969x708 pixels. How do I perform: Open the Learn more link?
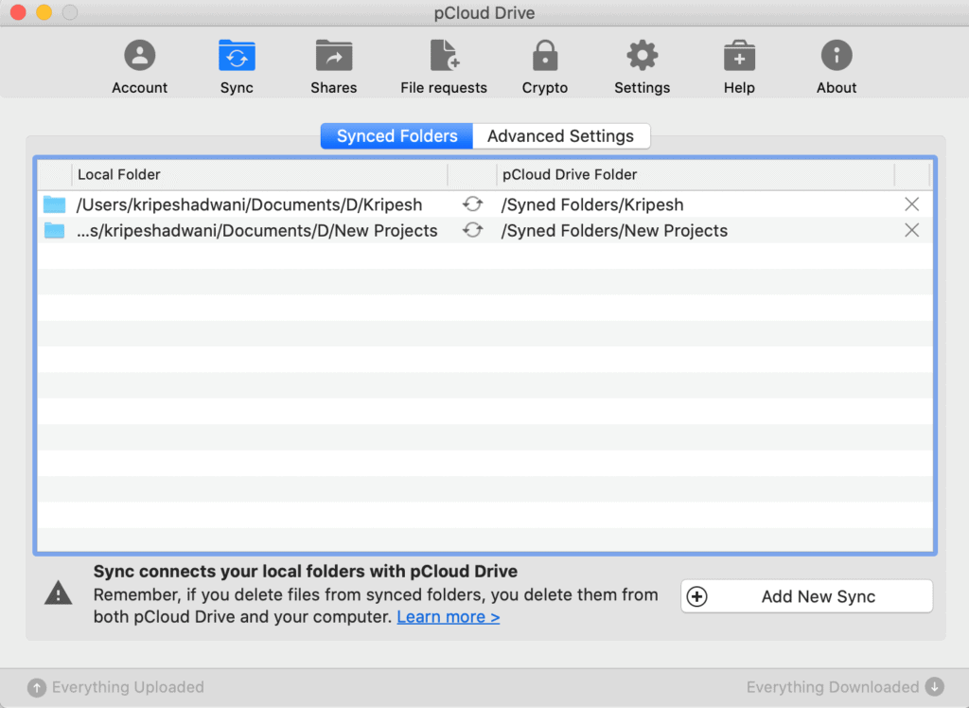(x=448, y=617)
